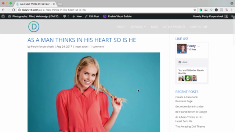Close the As A Man Thinks tab
Screen dimensions: 235x132
[54, 4]
